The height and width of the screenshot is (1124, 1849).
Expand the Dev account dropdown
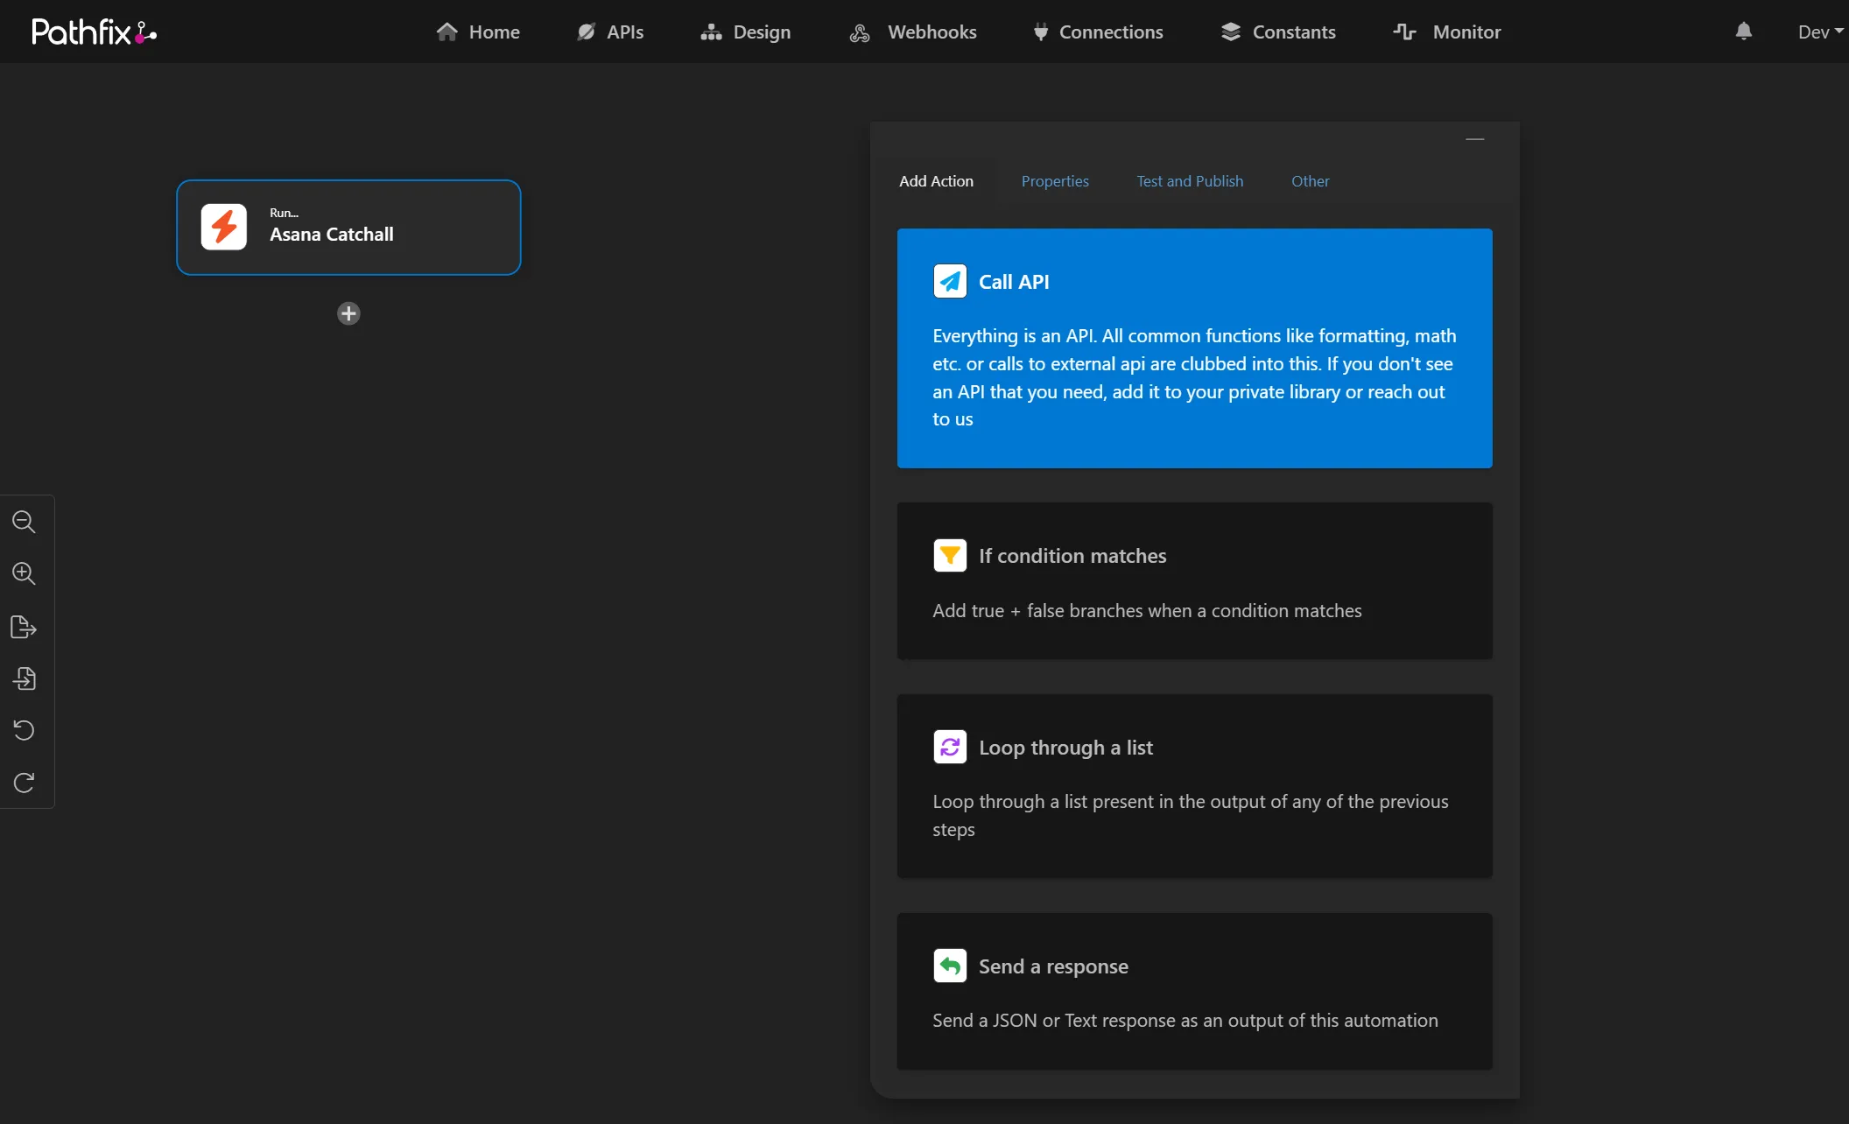click(1820, 32)
